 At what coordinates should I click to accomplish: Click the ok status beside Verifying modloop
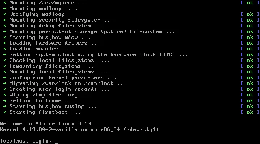click(x=250, y=14)
